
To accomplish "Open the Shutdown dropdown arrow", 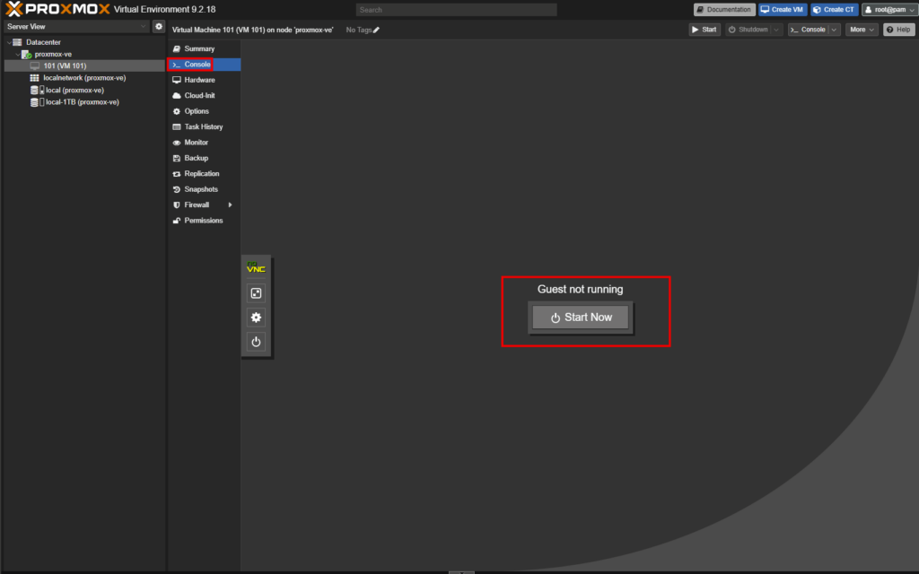I will [x=776, y=30].
